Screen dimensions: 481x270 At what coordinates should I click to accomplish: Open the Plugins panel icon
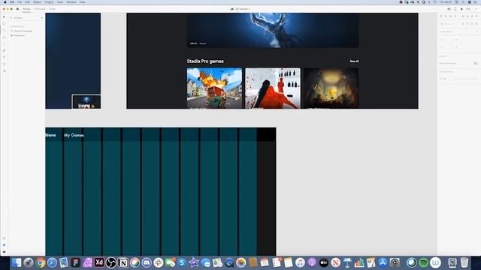point(4,252)
